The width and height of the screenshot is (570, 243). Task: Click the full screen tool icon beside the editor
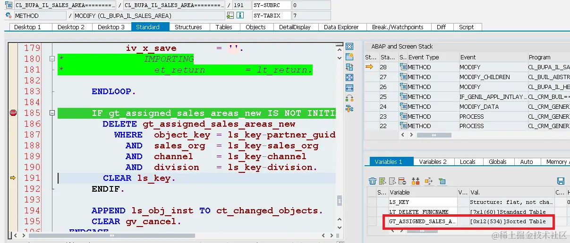(x=349, y=78)
